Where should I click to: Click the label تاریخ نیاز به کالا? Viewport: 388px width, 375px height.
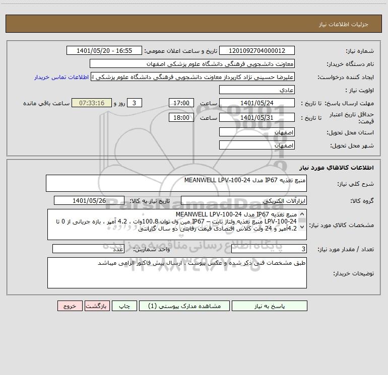[x=150, y=201]
